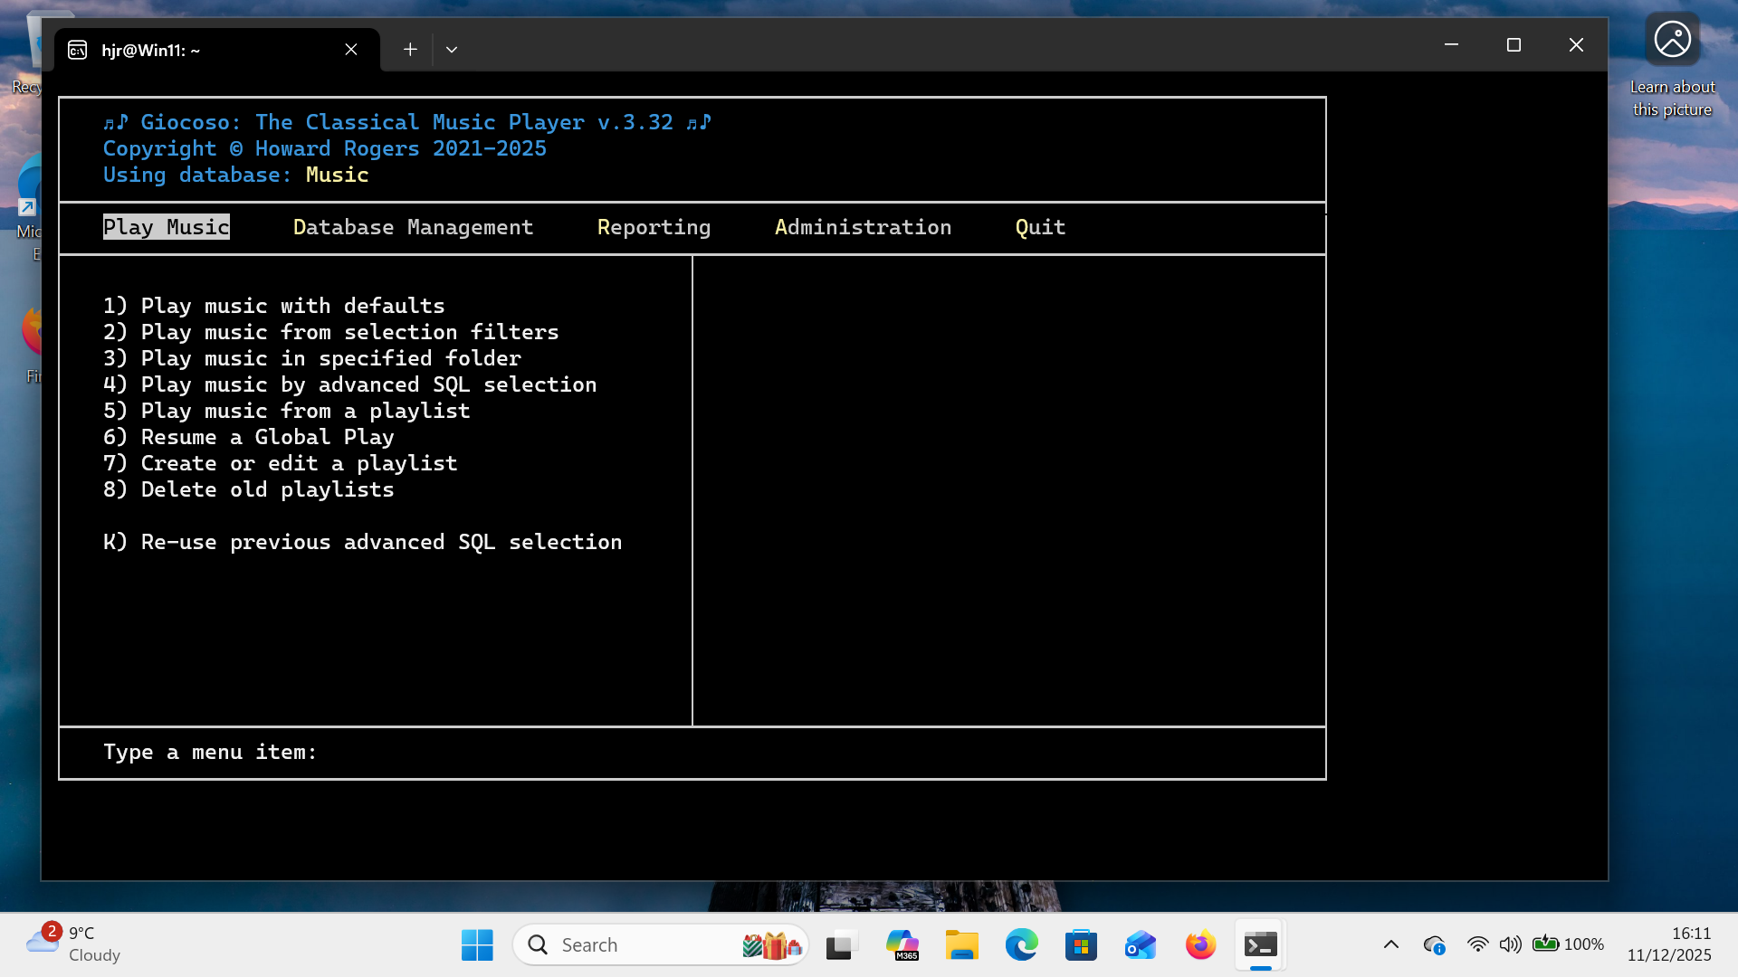Open Microsoft 365 Copilot taskbar icon
The height and width of the screenshot is (977, 1738).
[x=902, y=945]
